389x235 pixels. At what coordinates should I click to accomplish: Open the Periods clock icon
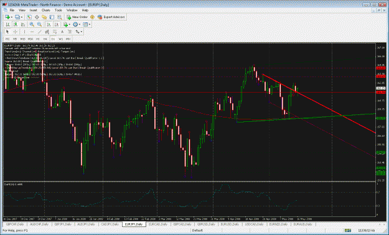point(75,24)
